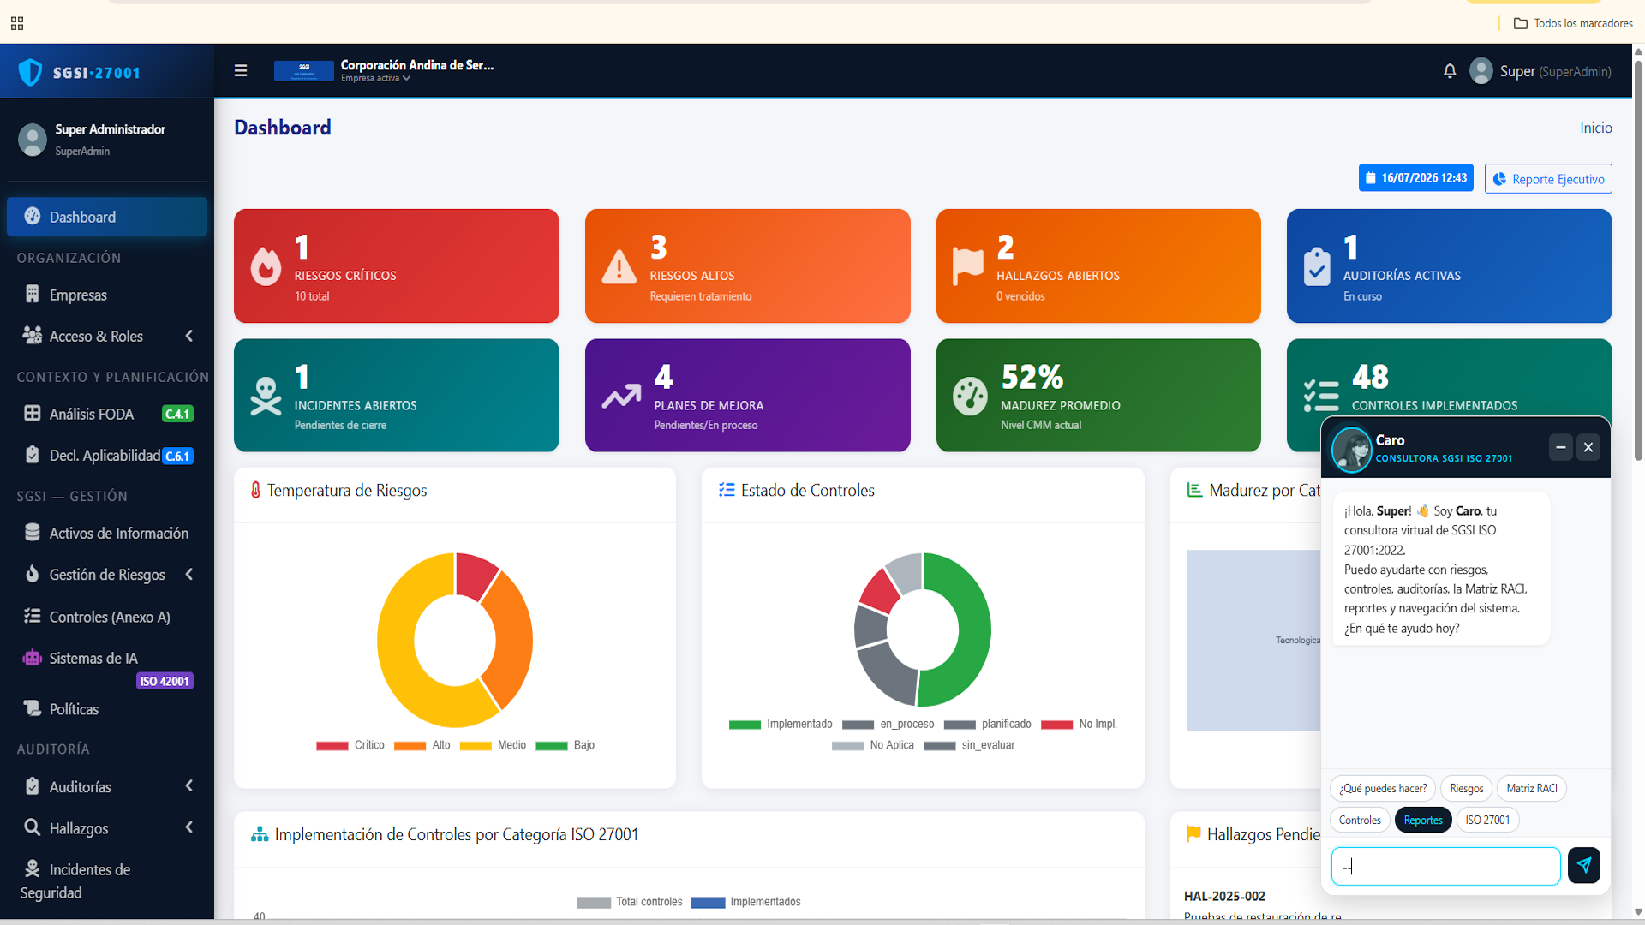Screen dimensions: 1645x925
Task: Open Activos de Información in sidebar
Action: coord(107,533)
